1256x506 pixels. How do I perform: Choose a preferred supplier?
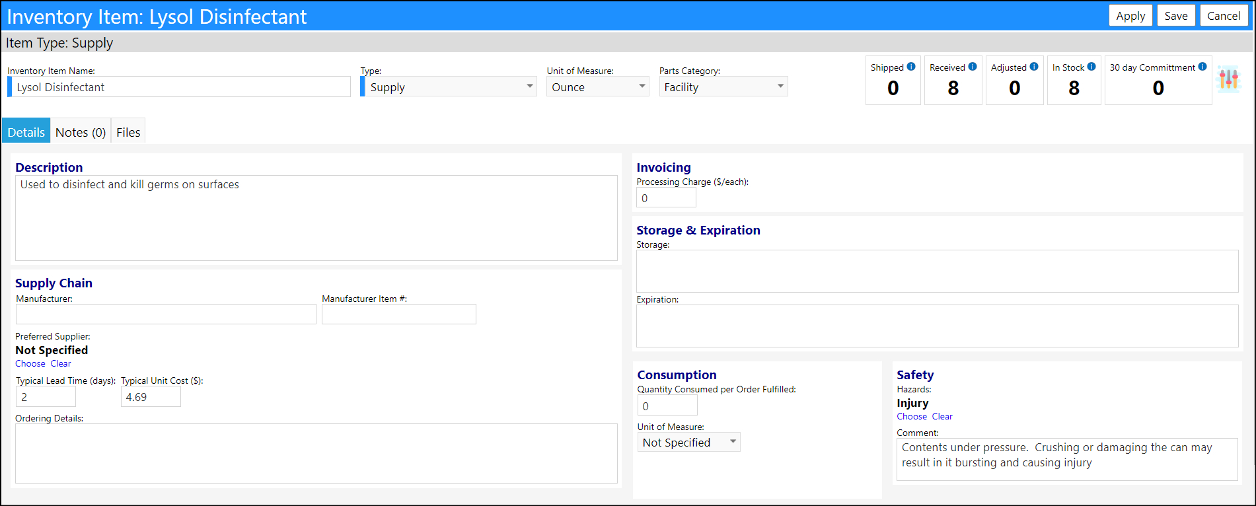pos(30,363)
